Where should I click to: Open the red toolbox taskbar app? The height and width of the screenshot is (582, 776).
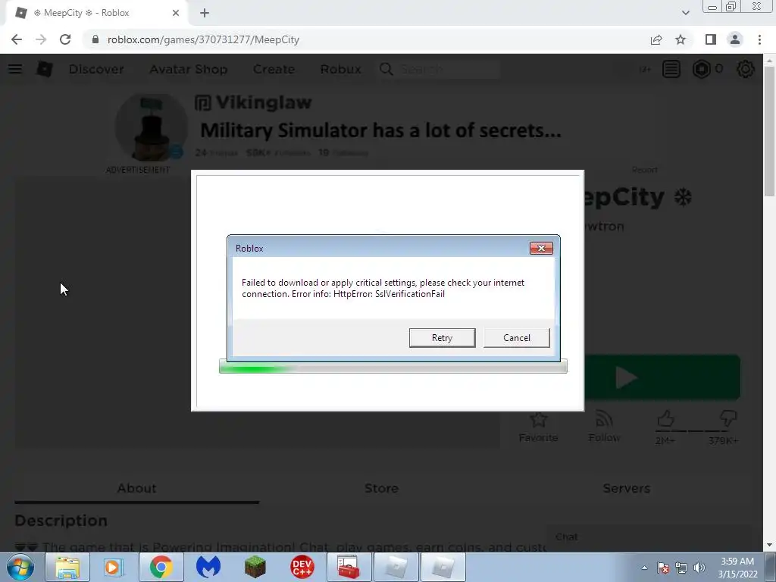coord(349,567)
